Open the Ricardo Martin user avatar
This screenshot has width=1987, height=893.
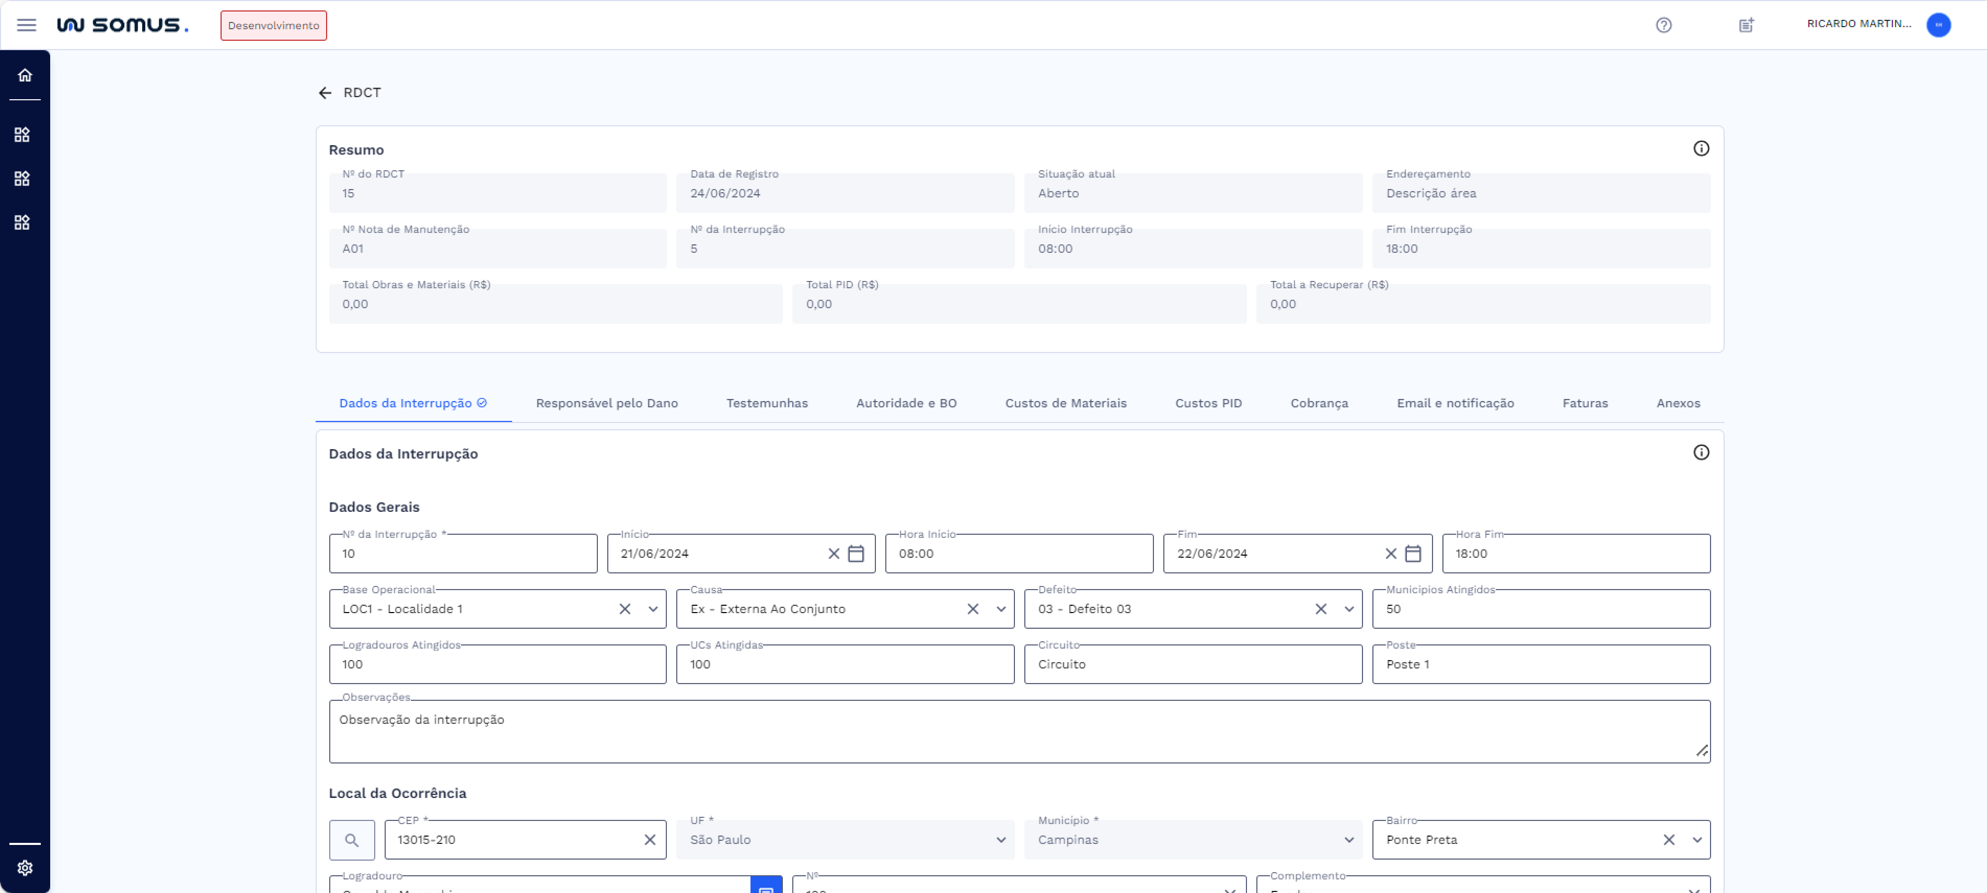point(1938,25)
